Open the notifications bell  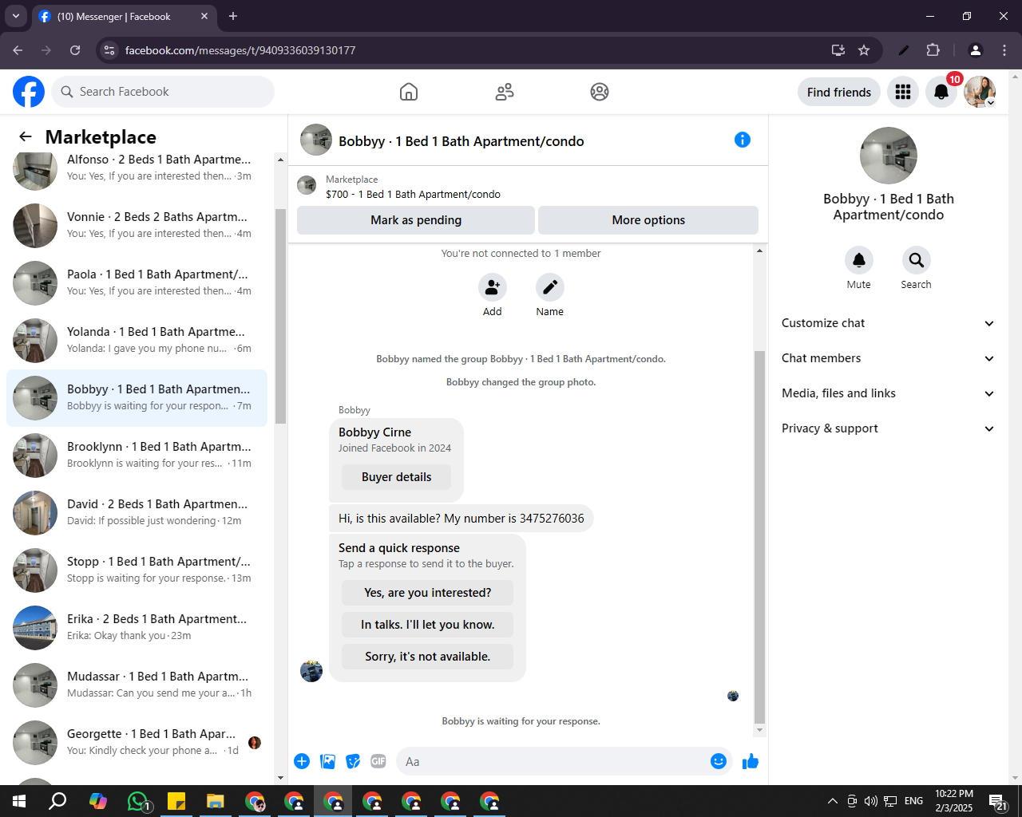941,92
